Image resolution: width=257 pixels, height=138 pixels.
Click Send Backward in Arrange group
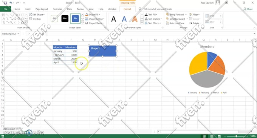175,19
